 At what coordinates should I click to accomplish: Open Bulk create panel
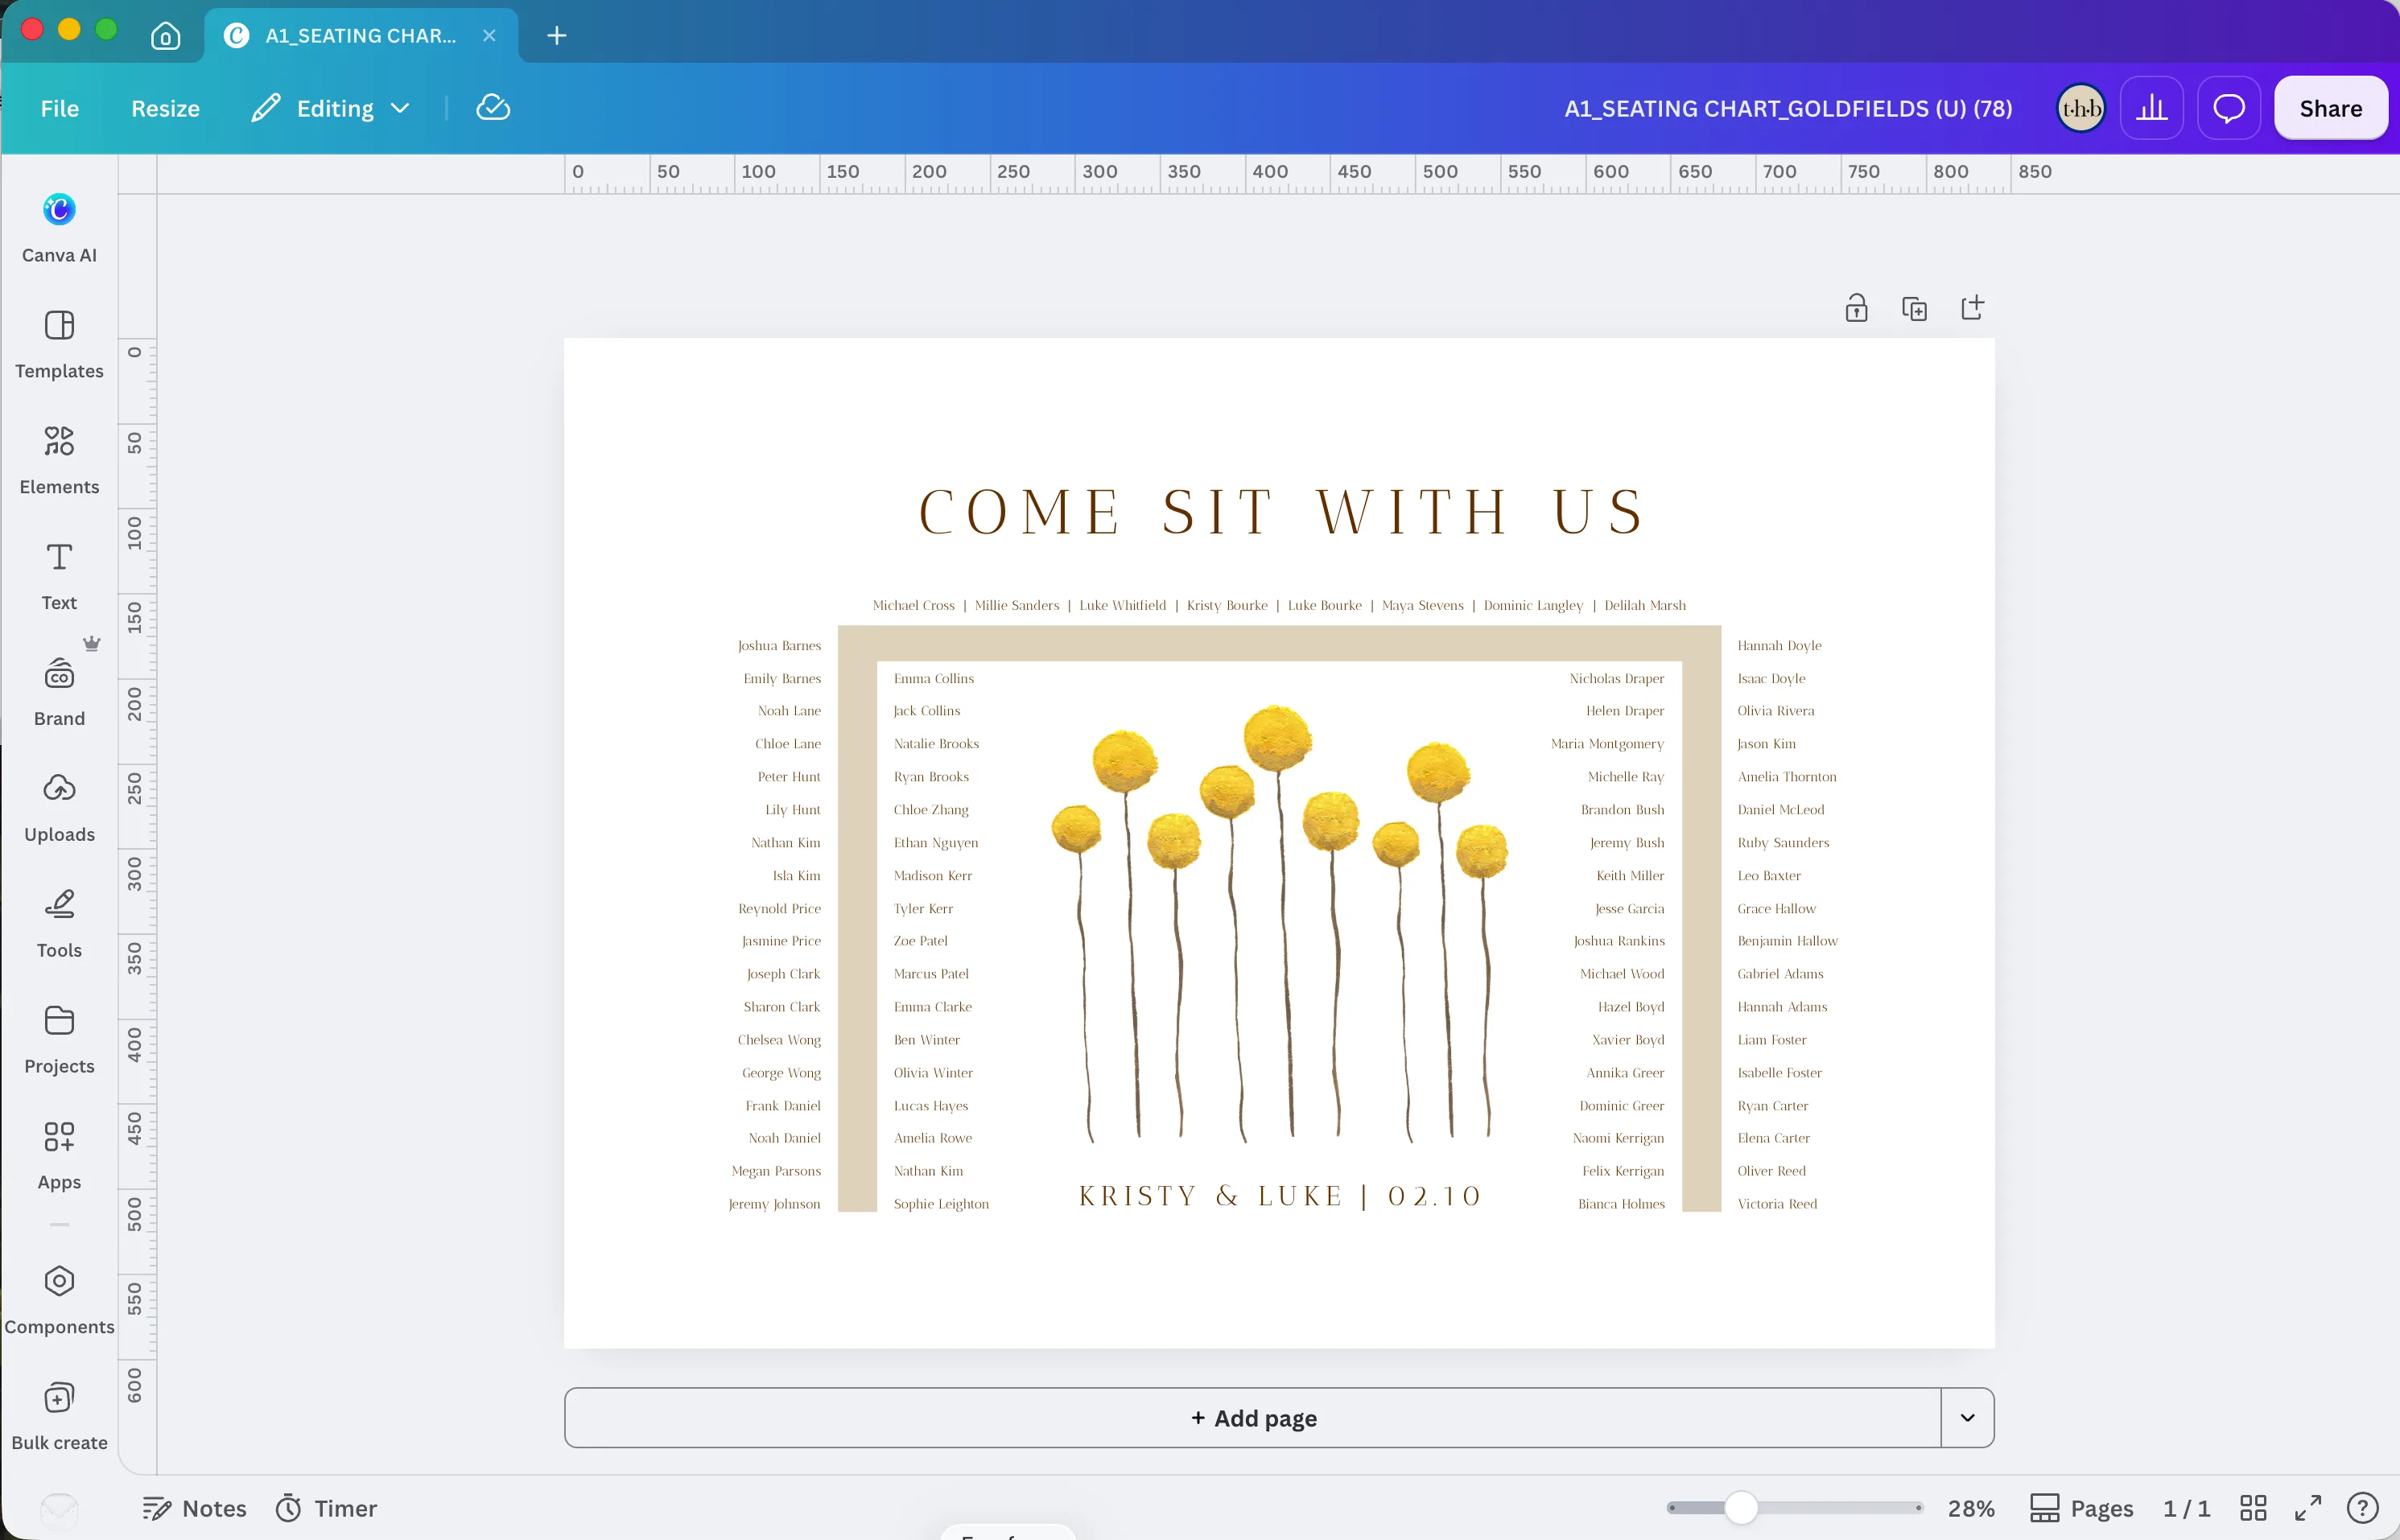pos(59,1416)
